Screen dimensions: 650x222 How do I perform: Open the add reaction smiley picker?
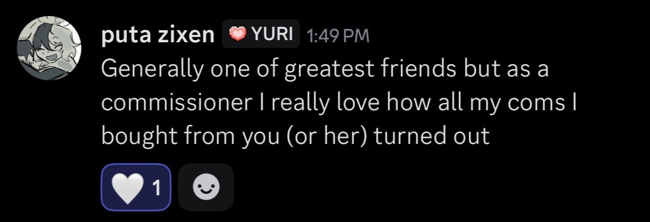pos(206,187)
